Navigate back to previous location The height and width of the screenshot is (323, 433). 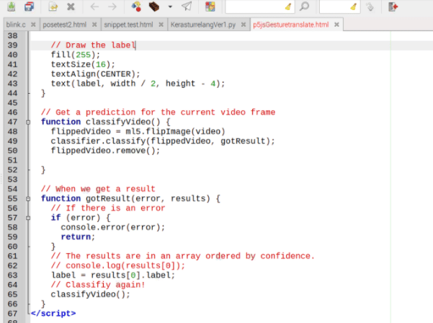pos(94,7)
